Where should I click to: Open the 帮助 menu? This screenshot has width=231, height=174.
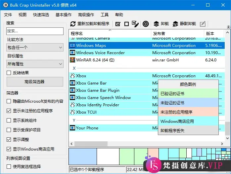119,15
